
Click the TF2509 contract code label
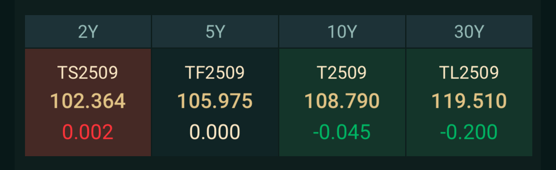pyautogui.click(x=215, y=72)
